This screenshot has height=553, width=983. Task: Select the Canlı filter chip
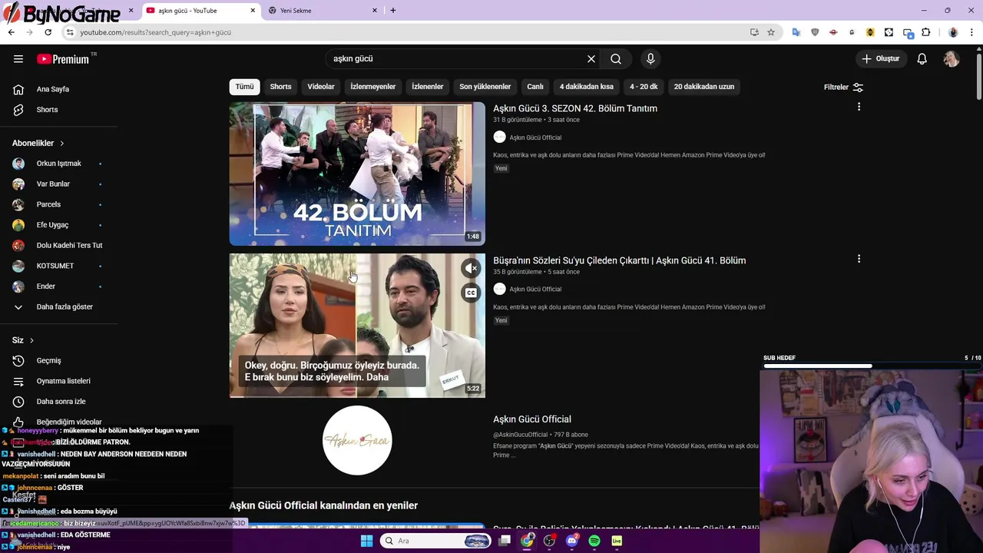pos(535,87)
